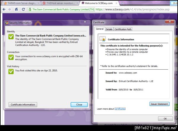Click the valid-to date 18/6/2011
Viewport: 178px width, 131px height.
138,90
